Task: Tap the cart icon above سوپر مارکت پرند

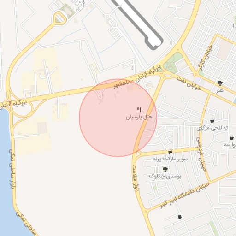Action: (x=170, y=152)
